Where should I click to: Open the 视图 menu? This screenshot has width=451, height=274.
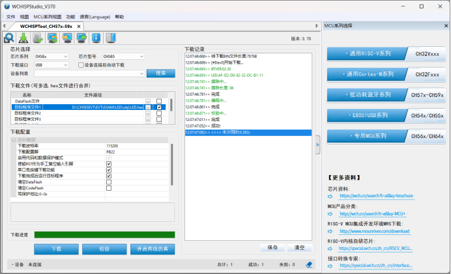pos(24,17)
